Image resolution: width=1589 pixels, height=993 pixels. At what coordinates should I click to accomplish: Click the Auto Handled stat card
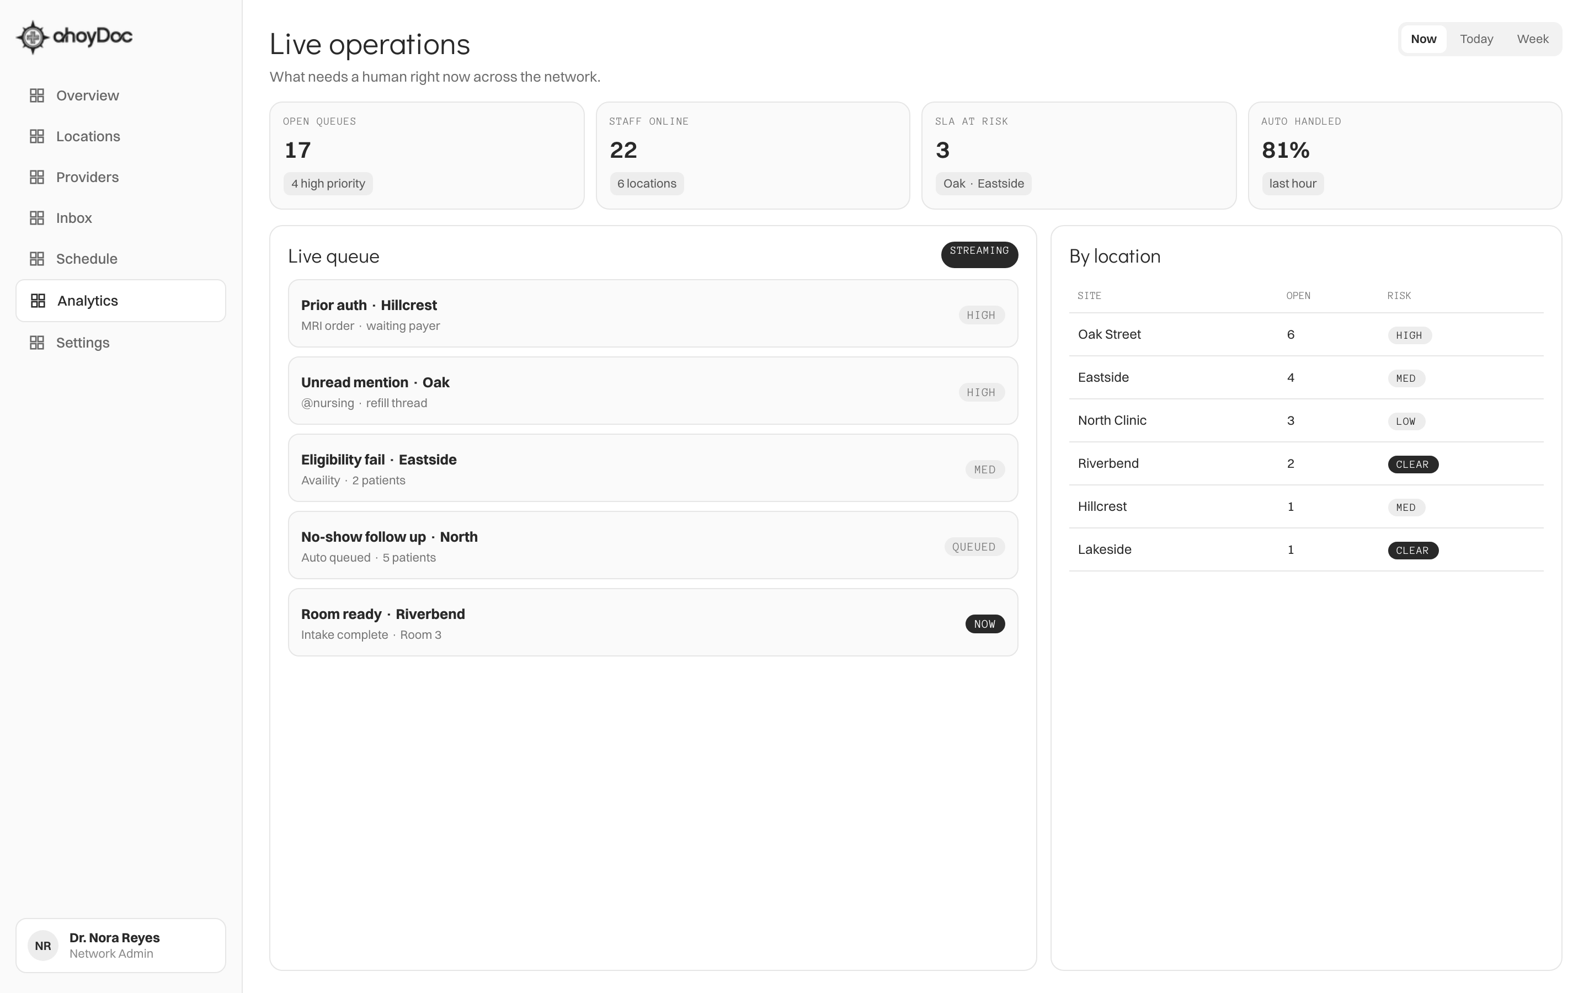pyautogui.click(x=1405, y=156)
